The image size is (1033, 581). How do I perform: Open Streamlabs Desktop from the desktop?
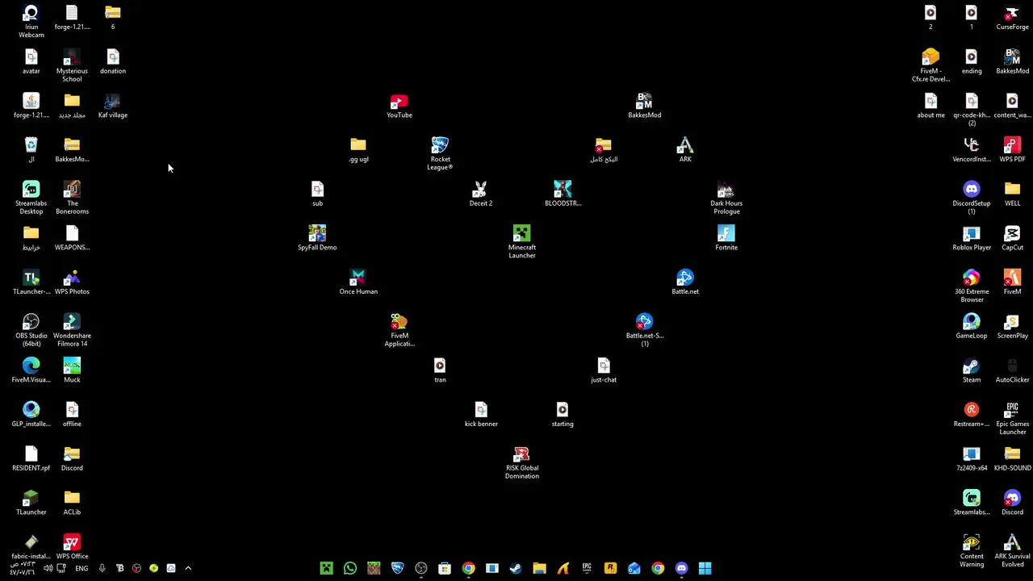31,198
